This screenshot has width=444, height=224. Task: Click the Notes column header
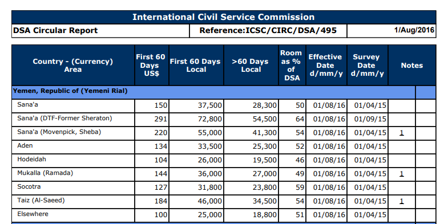click(412, 65)
